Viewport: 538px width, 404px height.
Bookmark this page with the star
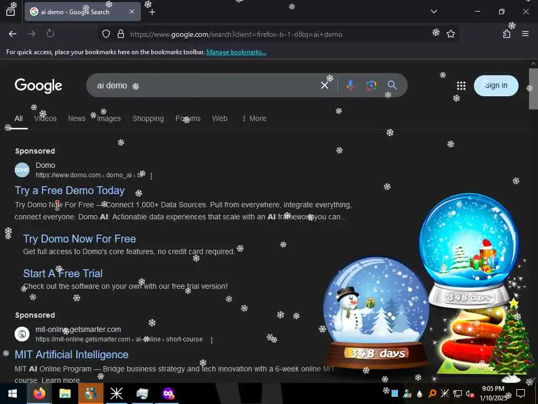click(x=451, y=34)
